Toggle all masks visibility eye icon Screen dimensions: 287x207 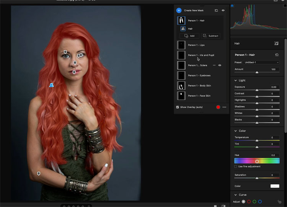tap(223, 10)
